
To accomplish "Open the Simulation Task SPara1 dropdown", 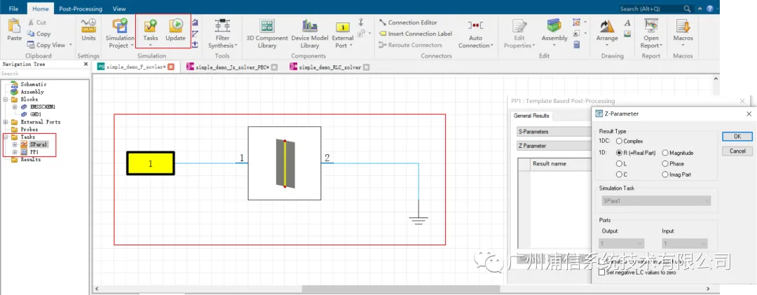I will 655,200.
